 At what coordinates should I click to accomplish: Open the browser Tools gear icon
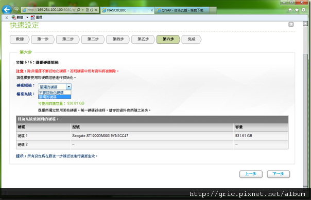[x=303, y=10]
